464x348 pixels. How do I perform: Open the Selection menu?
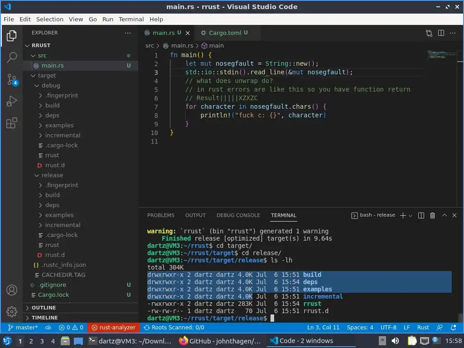(x=50, y=19)
